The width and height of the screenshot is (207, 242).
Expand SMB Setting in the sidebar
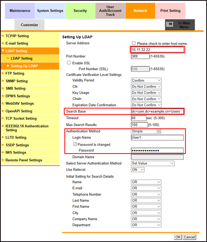pyautogui.click(x=30, y=88)
